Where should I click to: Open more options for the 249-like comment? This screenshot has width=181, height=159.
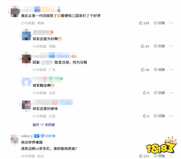click(x=171, y=23)
